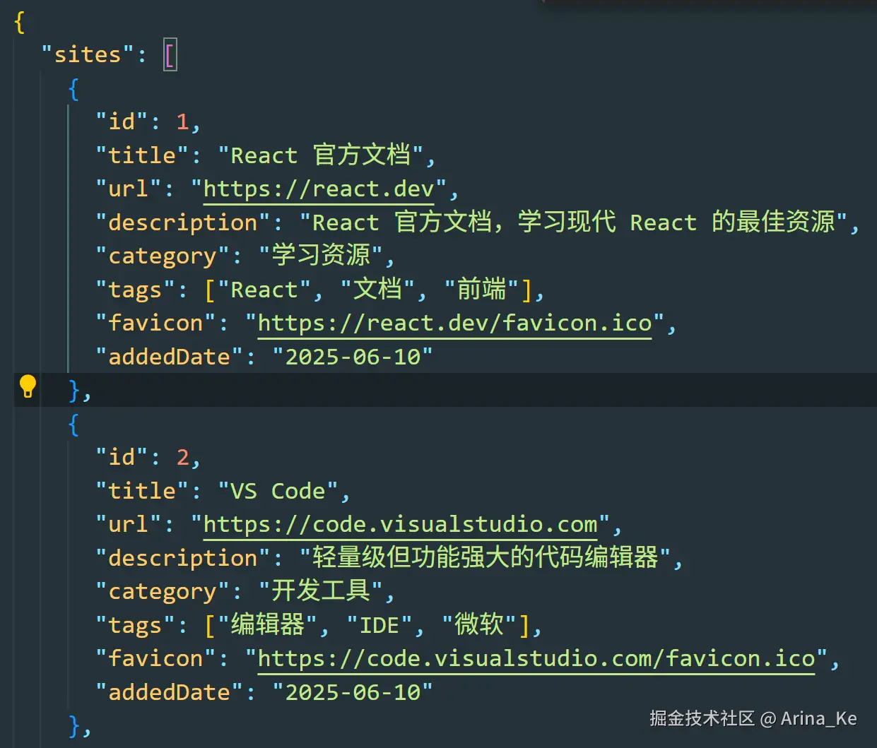The image size is (877, 748).
Task: Click the category value "学习资源"
Action: 321,256
